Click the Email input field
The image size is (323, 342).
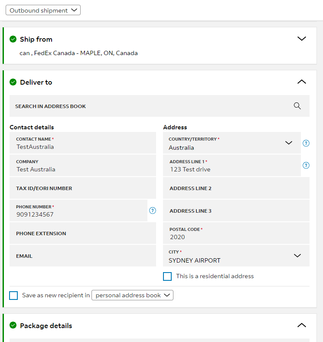coord(83,256)
